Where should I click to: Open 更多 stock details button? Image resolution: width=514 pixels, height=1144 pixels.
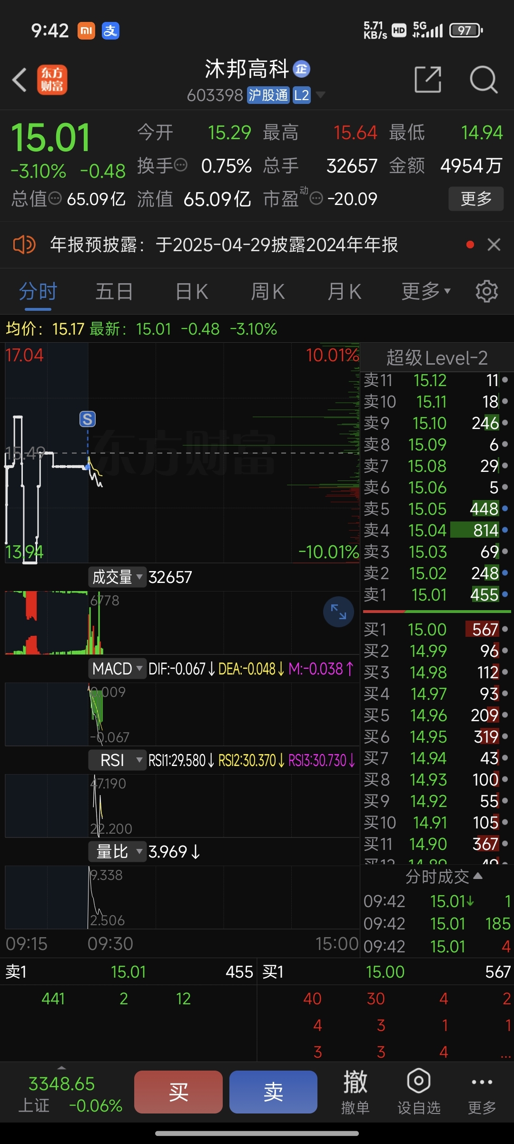click(476, 199)
